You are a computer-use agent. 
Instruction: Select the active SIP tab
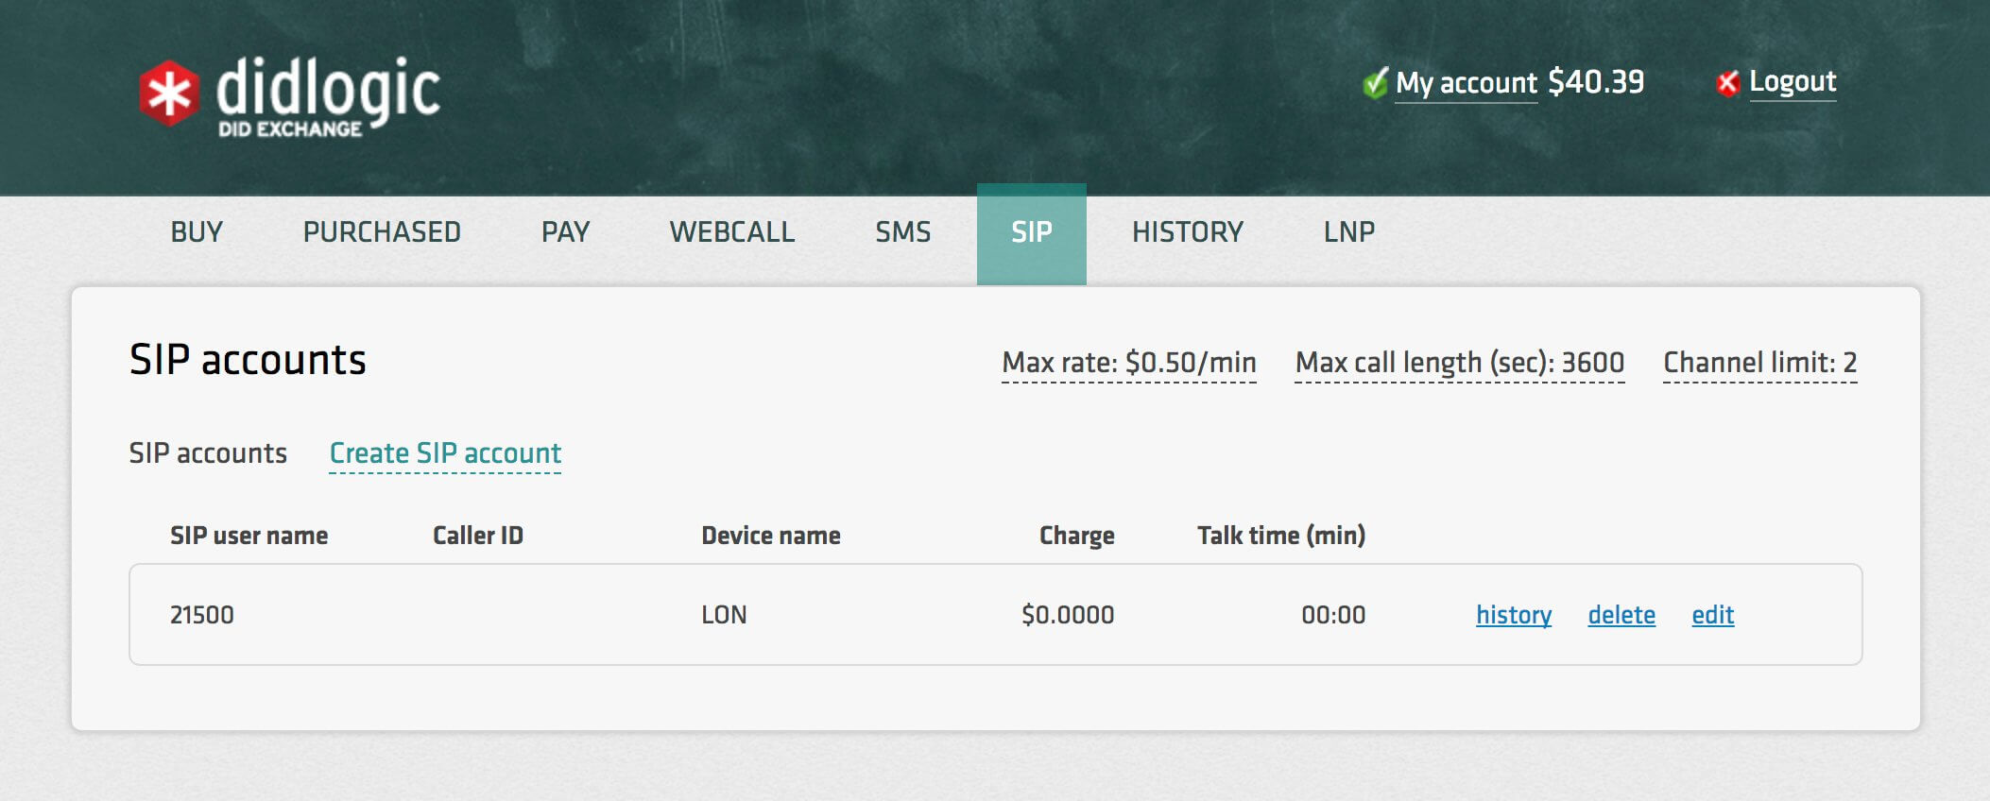tap(1031, 232)
